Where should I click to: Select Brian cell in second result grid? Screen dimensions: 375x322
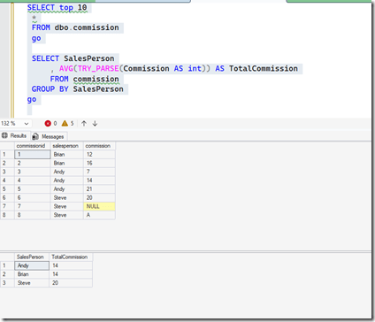[32, 274]
